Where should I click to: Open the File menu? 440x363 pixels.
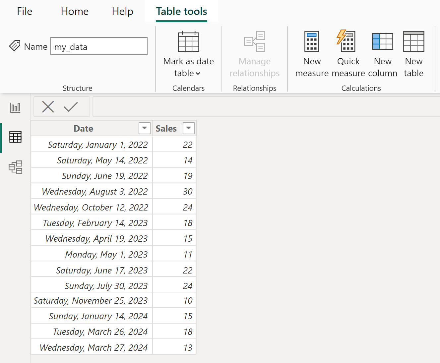pos(24,11)
